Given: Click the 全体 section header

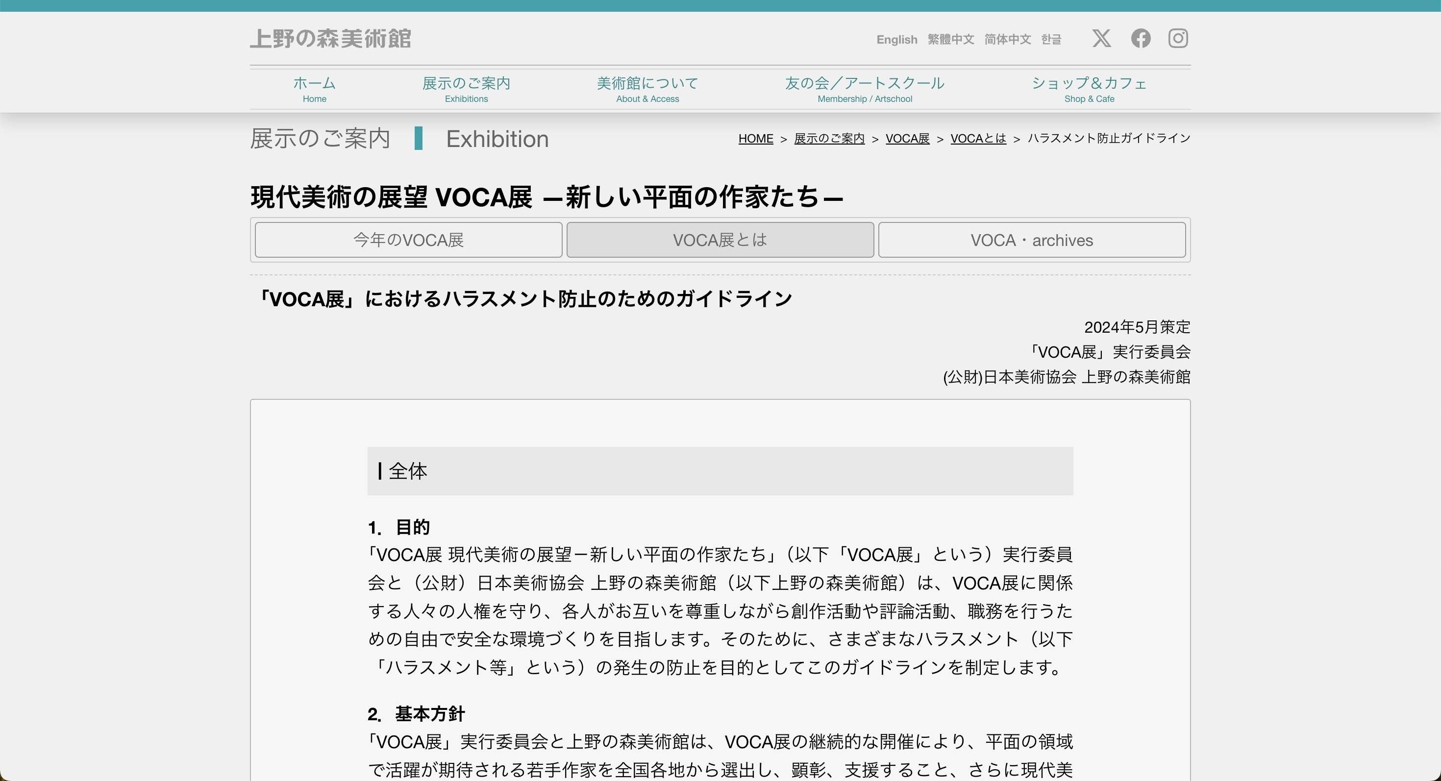Looking at the screenshot, I should tap(720, 471).
